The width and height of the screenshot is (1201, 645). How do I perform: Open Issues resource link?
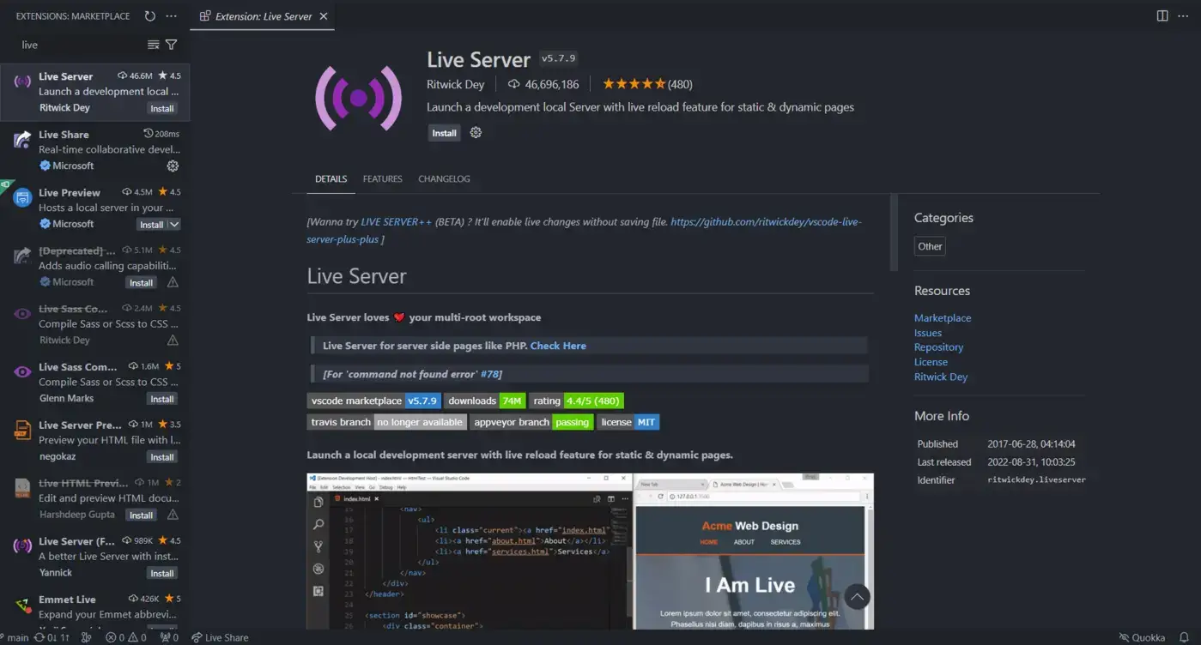point(928,333)
